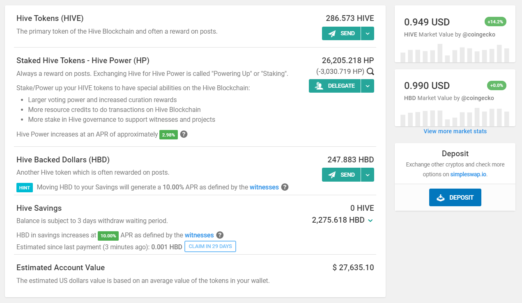Click the magnifier icon beside delegated HP
The height and width of the screenshot is (303, 522).
coord(370,71)
